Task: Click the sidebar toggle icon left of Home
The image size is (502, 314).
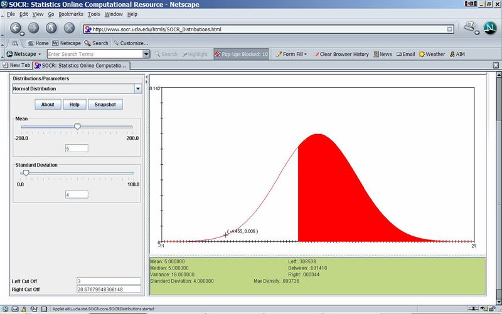Action: coord(15,43)
